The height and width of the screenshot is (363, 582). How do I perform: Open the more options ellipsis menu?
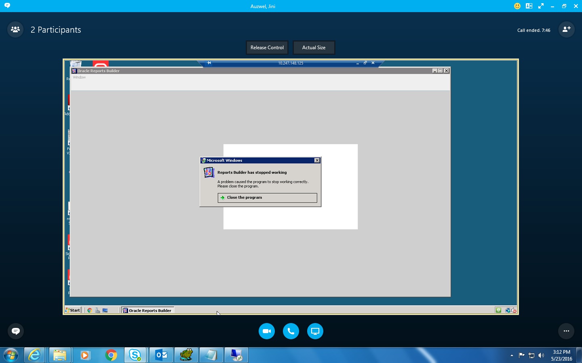(566, 331)
